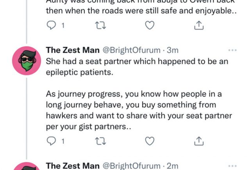Share the tweet about safe and enjoyable roads
This screenshot has width=250, height=170.
(198, 25)
